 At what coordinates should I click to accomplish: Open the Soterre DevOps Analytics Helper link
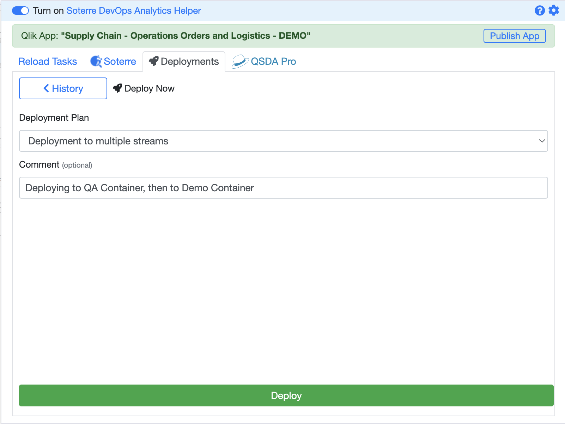pos(134,11)
